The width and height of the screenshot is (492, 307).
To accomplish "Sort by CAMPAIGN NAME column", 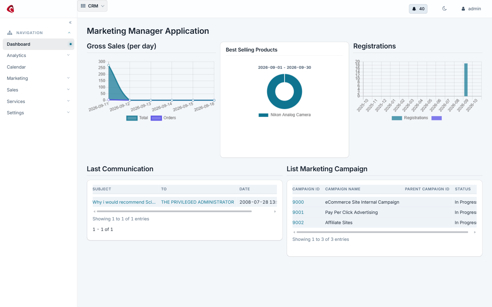I will (343, 189).
